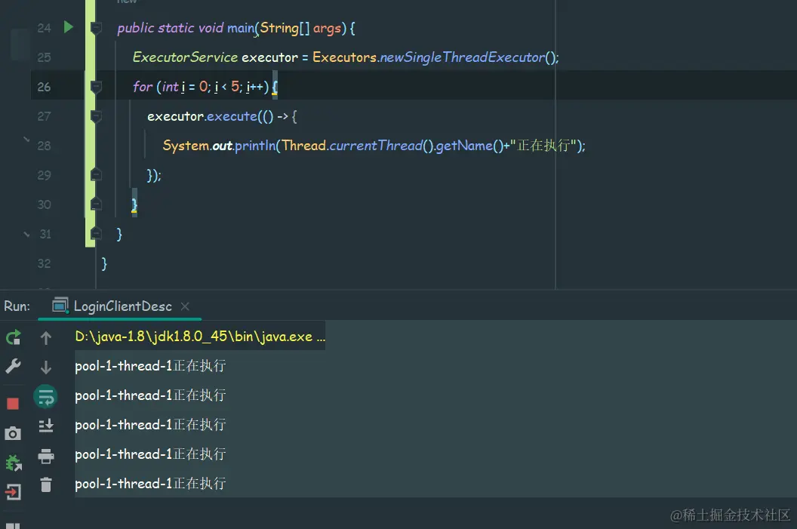The width and height of the screenshot is (797, 529).
Task: Toggle soft-wrap in console output
Action: click(46, 396)
